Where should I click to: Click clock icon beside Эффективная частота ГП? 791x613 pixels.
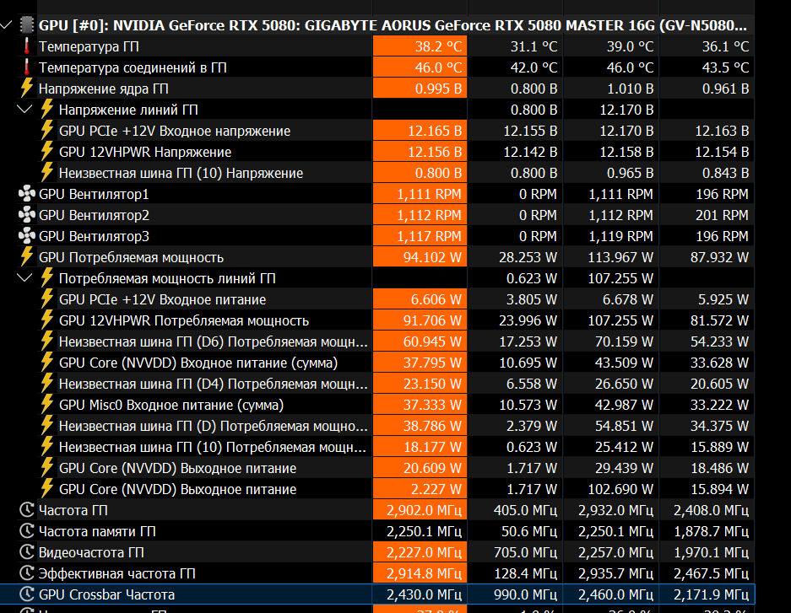pyautogui.click(x=27, y=573)
